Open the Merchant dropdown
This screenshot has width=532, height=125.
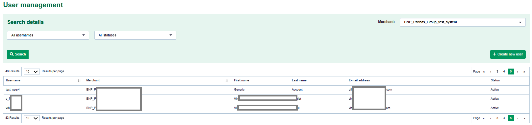463,22
